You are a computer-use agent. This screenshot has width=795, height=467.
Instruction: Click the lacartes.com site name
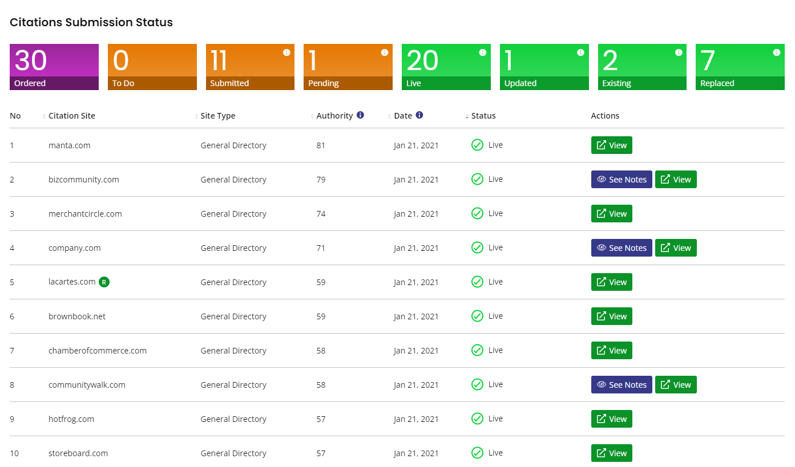tap(72, 282)
